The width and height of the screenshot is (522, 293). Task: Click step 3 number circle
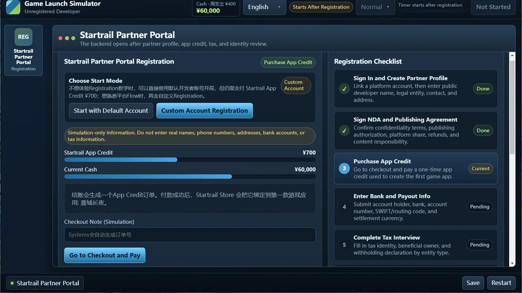(x=344, y=168)
